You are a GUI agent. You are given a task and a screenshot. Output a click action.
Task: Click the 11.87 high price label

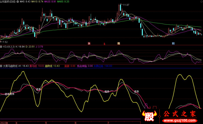[x=125, y=5]
